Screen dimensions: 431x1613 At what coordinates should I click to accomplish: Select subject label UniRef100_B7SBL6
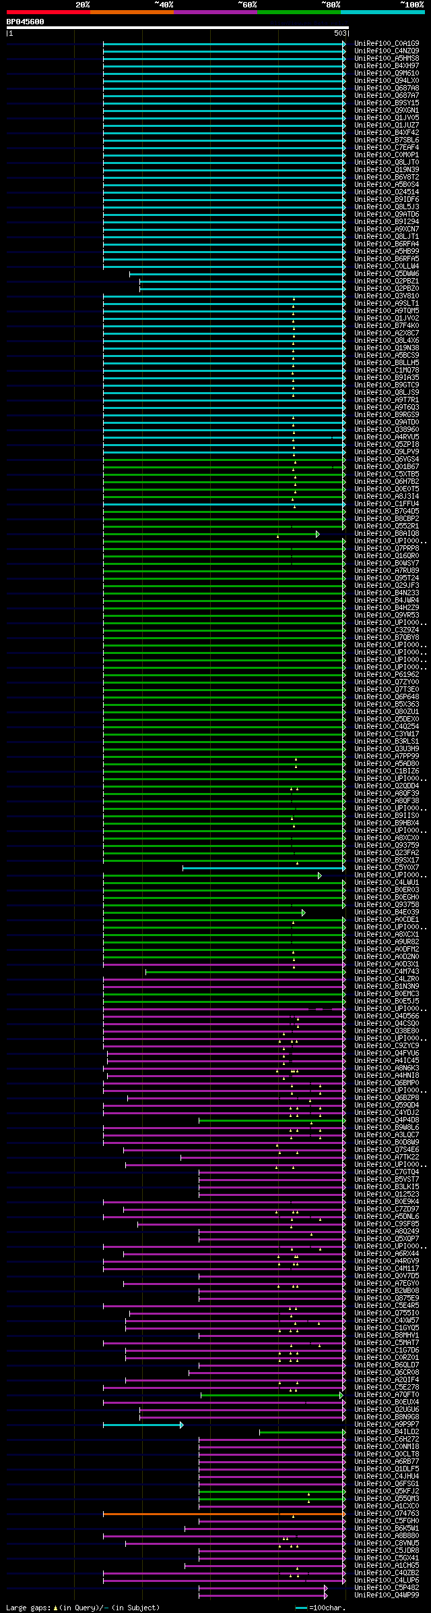[387, 140]
